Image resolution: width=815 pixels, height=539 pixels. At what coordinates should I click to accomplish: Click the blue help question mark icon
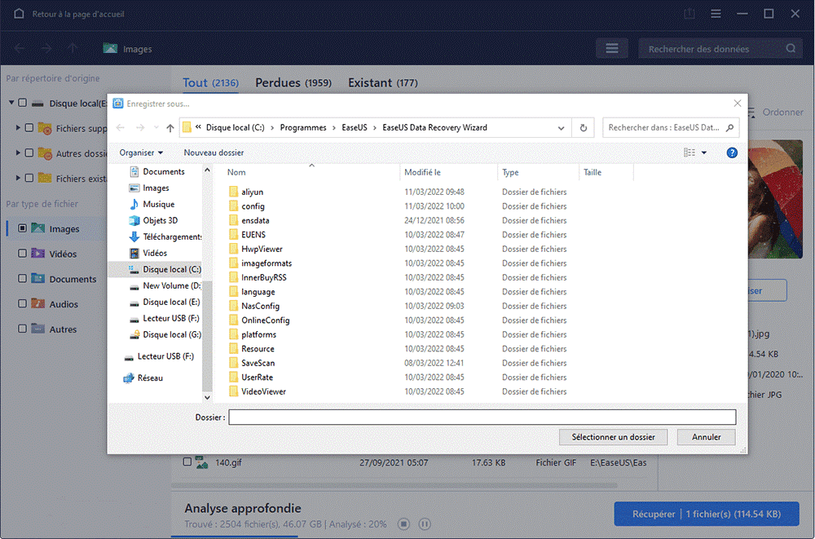[732, 152]
